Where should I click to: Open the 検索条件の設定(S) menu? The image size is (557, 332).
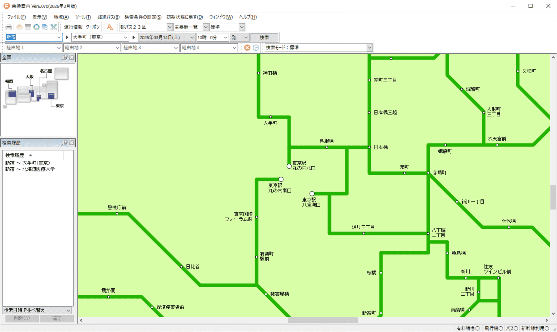pyautogui.click(x=143, y=17)
